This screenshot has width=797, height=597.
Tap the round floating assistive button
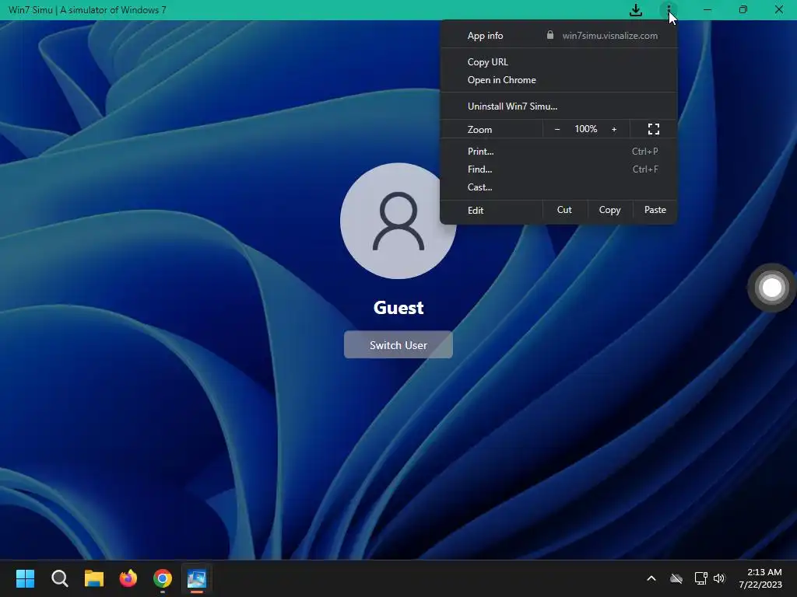pos(771,288)
